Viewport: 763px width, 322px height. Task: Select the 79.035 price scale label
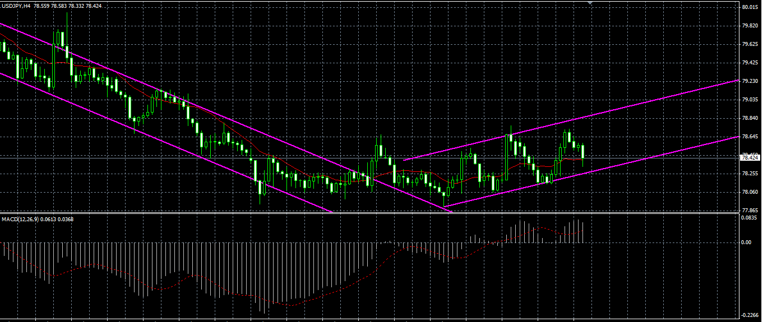point(750,100)
